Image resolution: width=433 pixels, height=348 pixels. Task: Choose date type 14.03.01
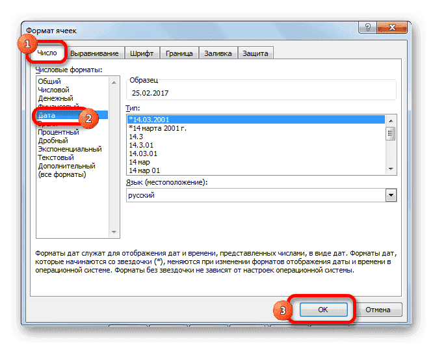tap(256, 154)
